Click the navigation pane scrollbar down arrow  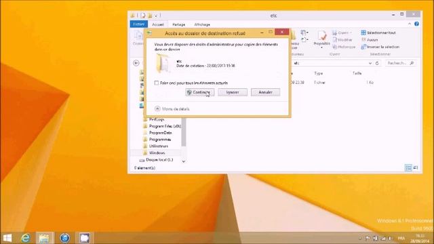point(184,161)
